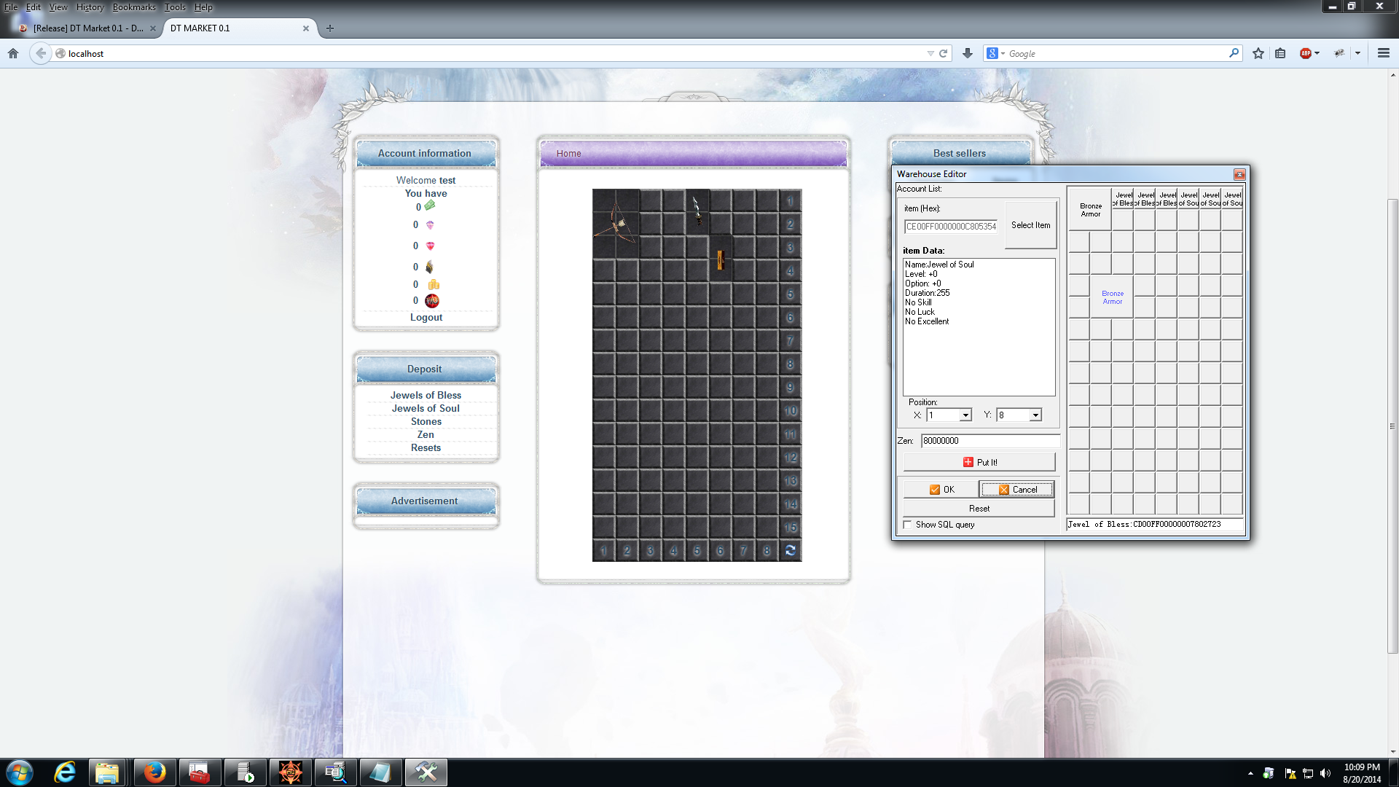Open a new browser tab

[330, 28]
